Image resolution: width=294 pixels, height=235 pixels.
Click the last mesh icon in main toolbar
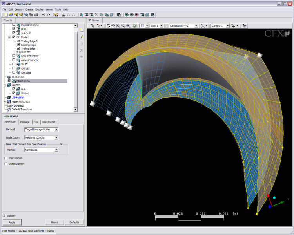pos(152,15)
